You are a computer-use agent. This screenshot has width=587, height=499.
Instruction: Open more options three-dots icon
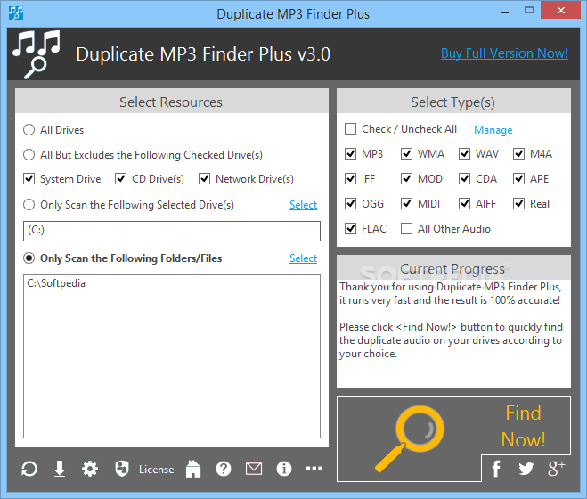coord(314,469)
